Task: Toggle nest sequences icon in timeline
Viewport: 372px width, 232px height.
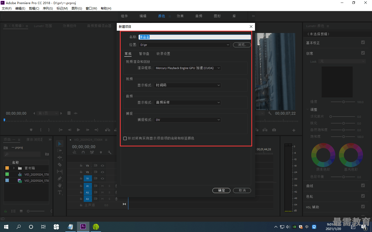Action: (74, 152)
